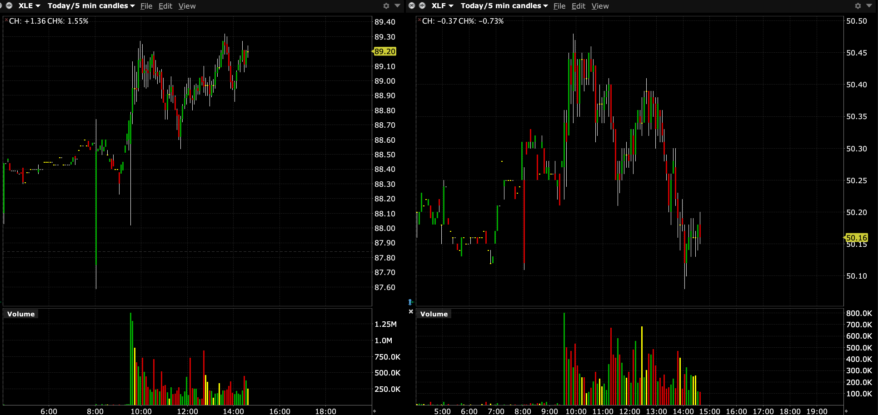
Task: Click the blue resize handle above XLF Volume
Action: [x=410, y=302]
